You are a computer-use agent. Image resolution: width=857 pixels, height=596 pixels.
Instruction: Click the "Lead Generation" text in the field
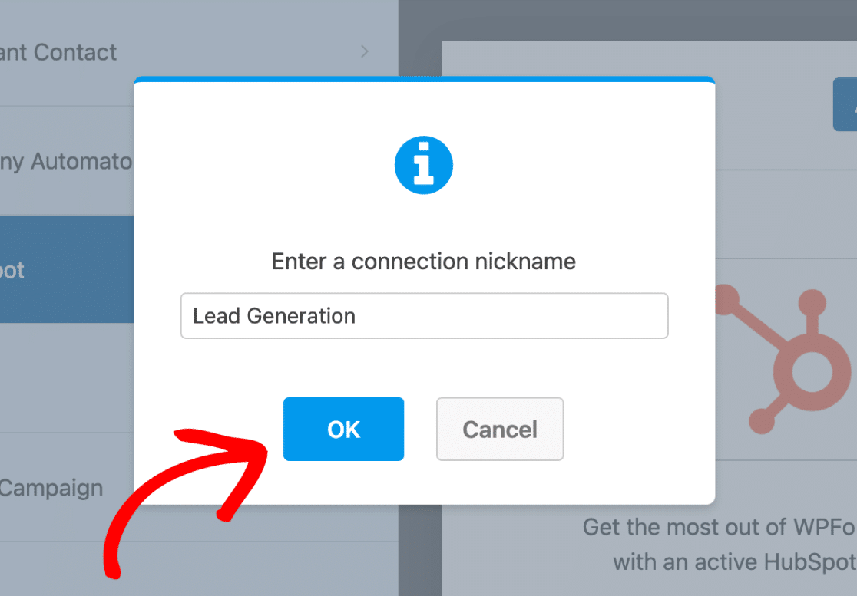274,316
